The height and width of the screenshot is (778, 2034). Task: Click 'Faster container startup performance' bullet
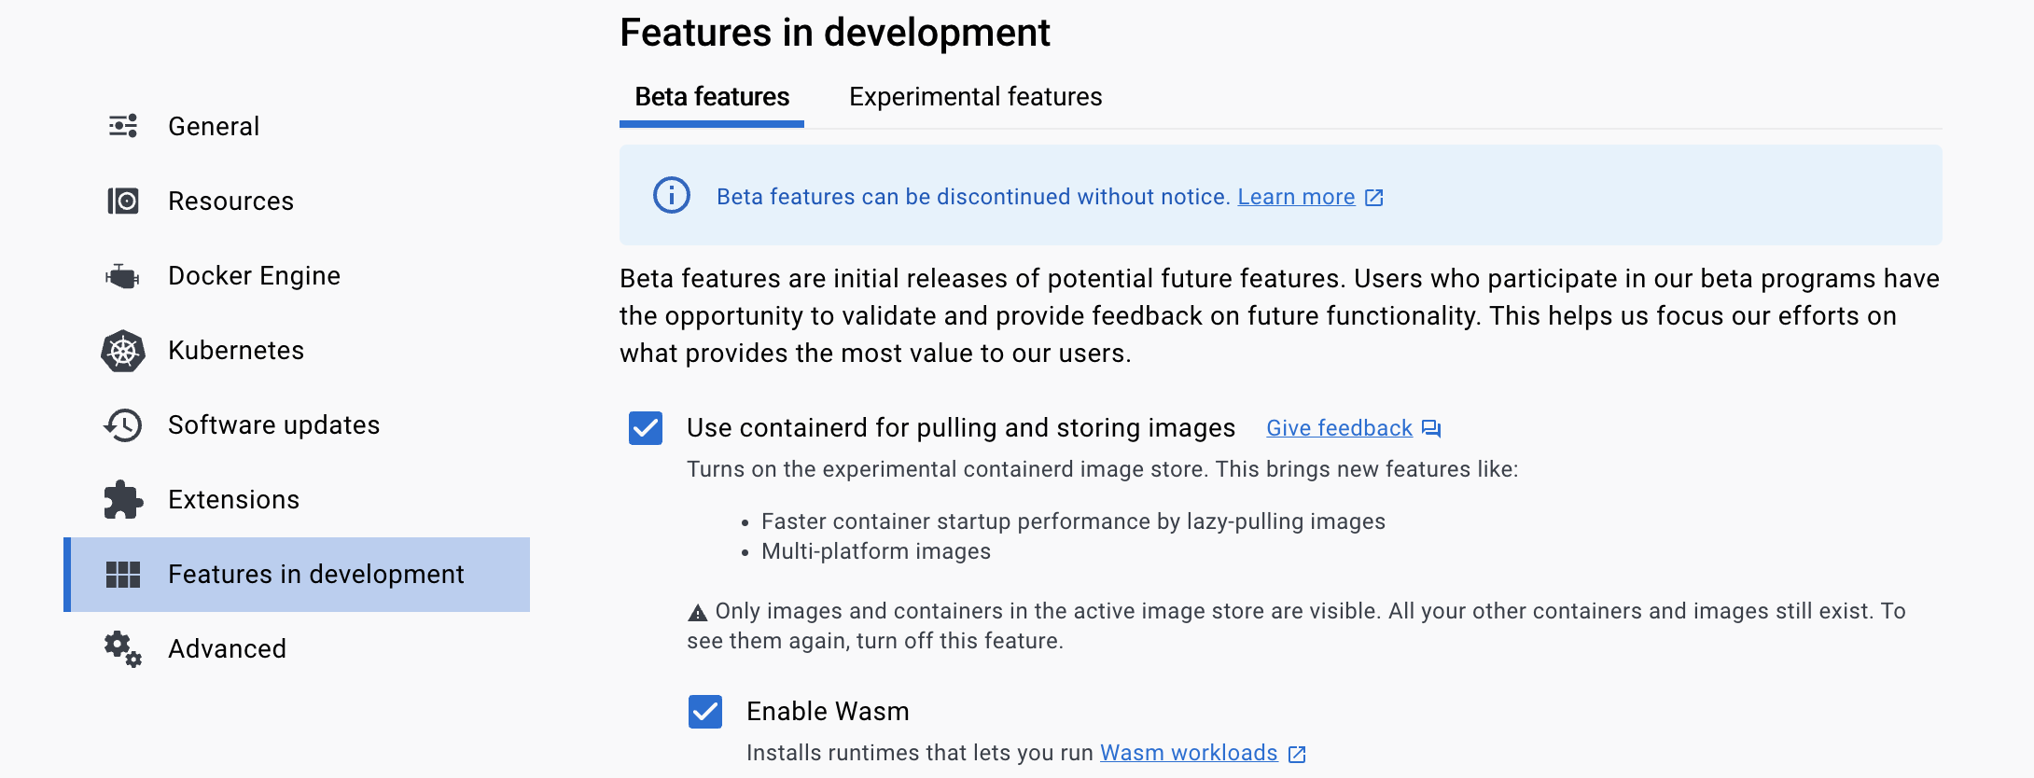pyautogui.click(x=1073, y=521)
